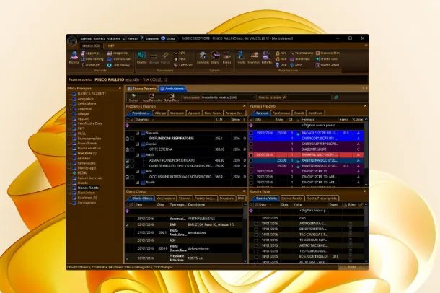This screenshot has width=440, height=293.
Task: Click Evento Avverso in the ribbon
Action: (327, 65)
